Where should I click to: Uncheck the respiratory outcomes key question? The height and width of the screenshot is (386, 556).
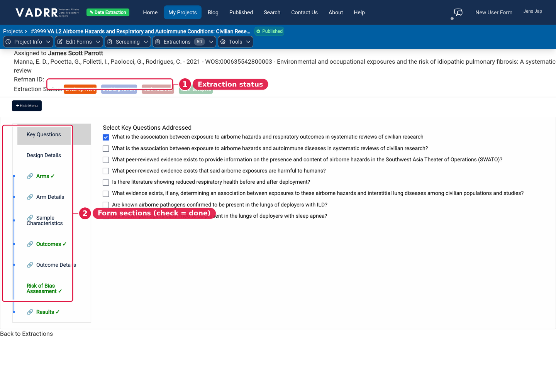[x=106, y=137]
